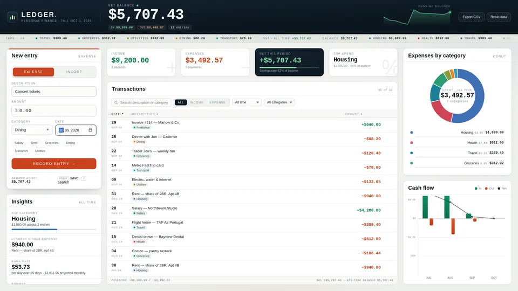Select the 'Electric, water & internet' transaction
Image resolution: width=518 pixels, height=291 pixels.
(x=252, y=182)
